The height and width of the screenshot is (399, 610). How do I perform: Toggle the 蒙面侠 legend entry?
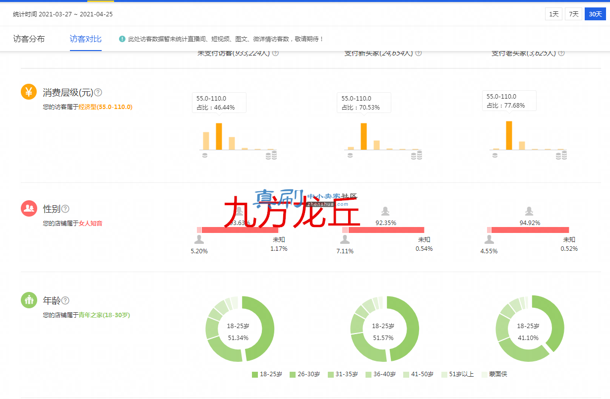(494, 374)
